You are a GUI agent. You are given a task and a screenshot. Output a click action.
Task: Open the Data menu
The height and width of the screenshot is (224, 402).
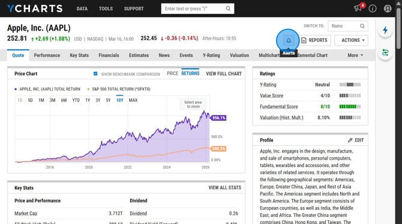click(x=82, y=8)
